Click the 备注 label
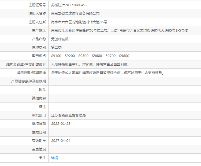The height and width of the screenshot is (166, 201). coord(42,107)
